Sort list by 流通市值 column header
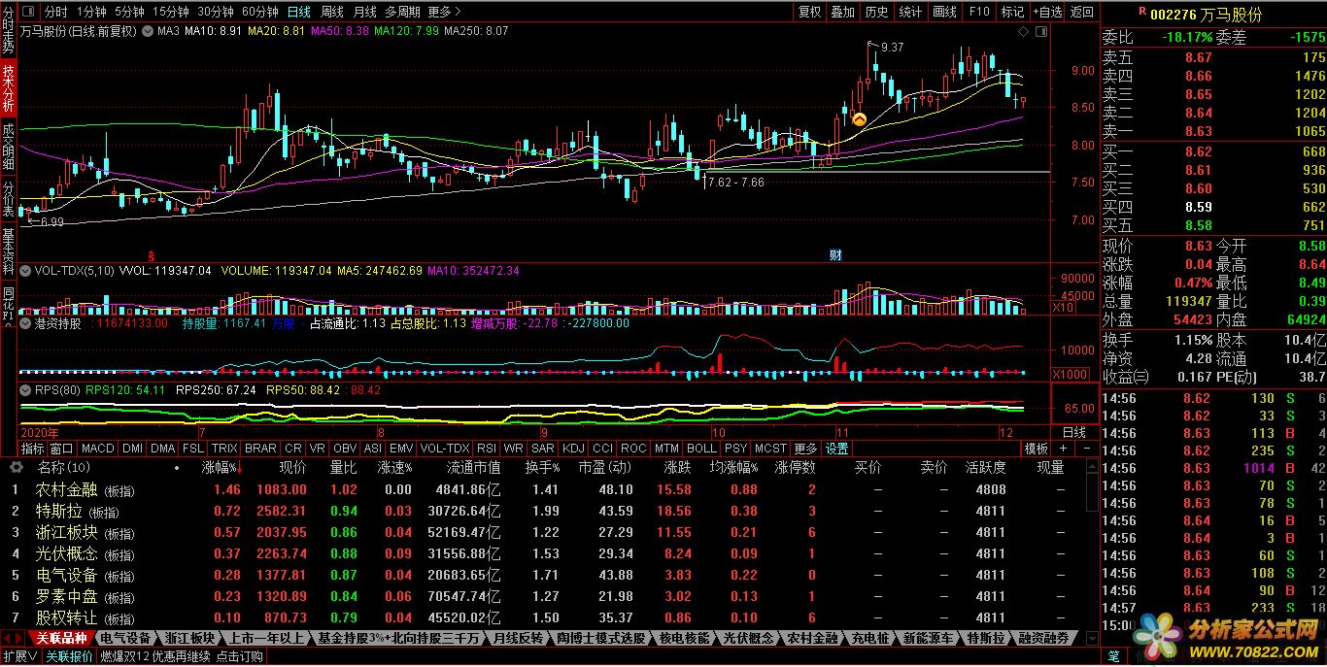The width and height of the screenshot is (1327, 667). click(473, 467)
